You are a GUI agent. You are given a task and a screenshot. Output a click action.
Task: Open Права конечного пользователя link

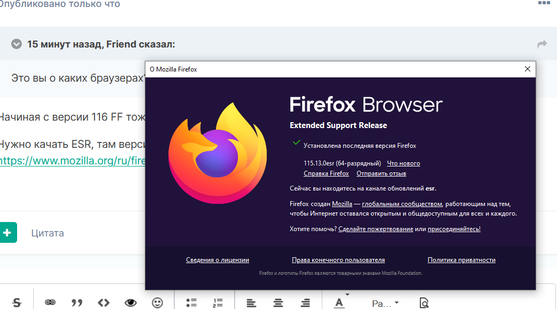(x=338, y=260)
